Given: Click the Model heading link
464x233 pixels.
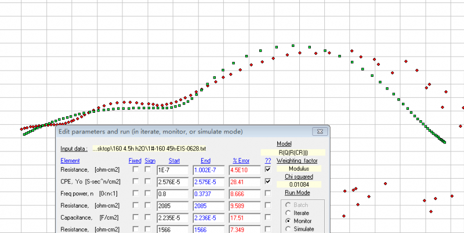Looking at the screenshot, I should click(284, 143).
